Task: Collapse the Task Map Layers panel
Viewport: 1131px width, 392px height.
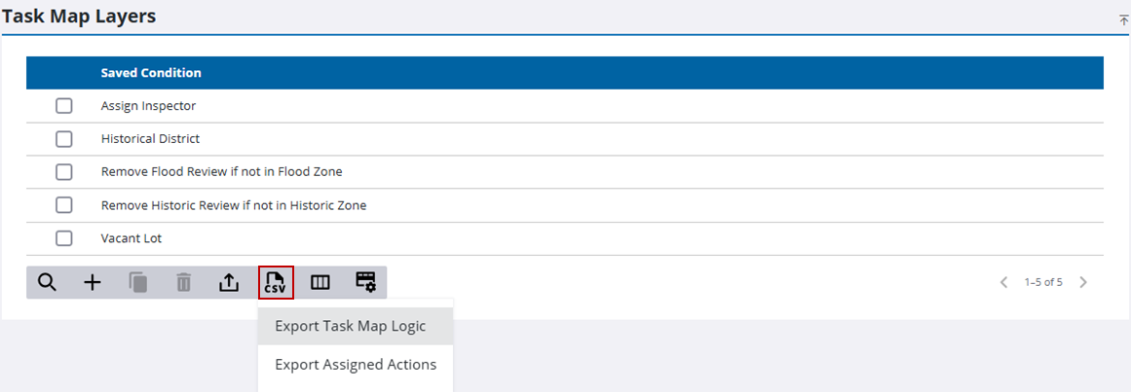Action: [x=1123, y=19]
